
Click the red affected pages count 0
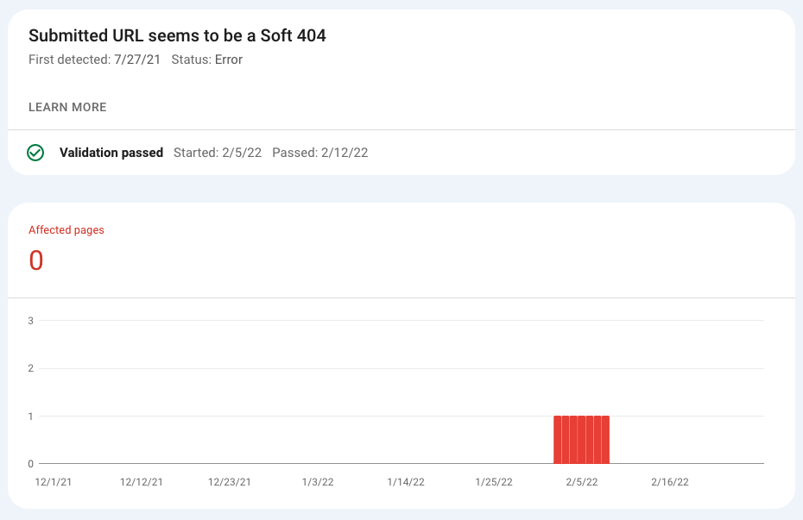(x=36, y=260)
